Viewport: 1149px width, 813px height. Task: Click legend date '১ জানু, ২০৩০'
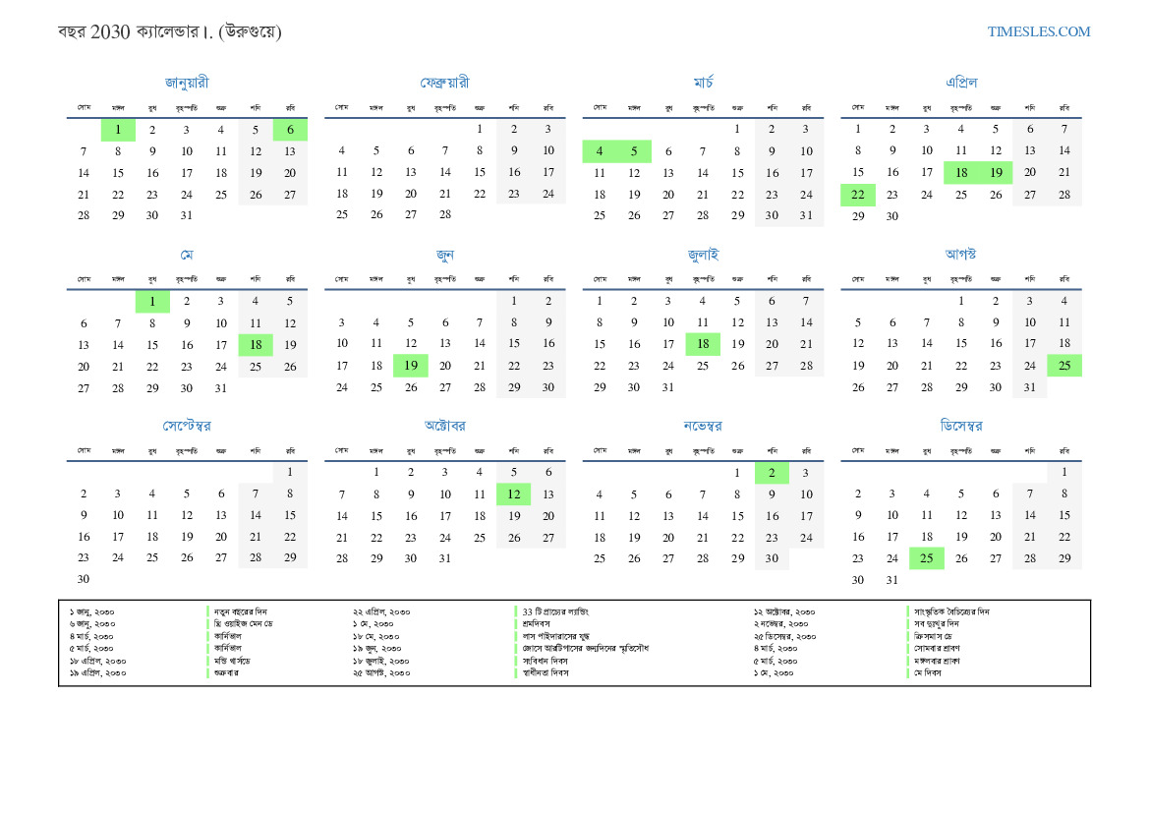pos(91,612)
